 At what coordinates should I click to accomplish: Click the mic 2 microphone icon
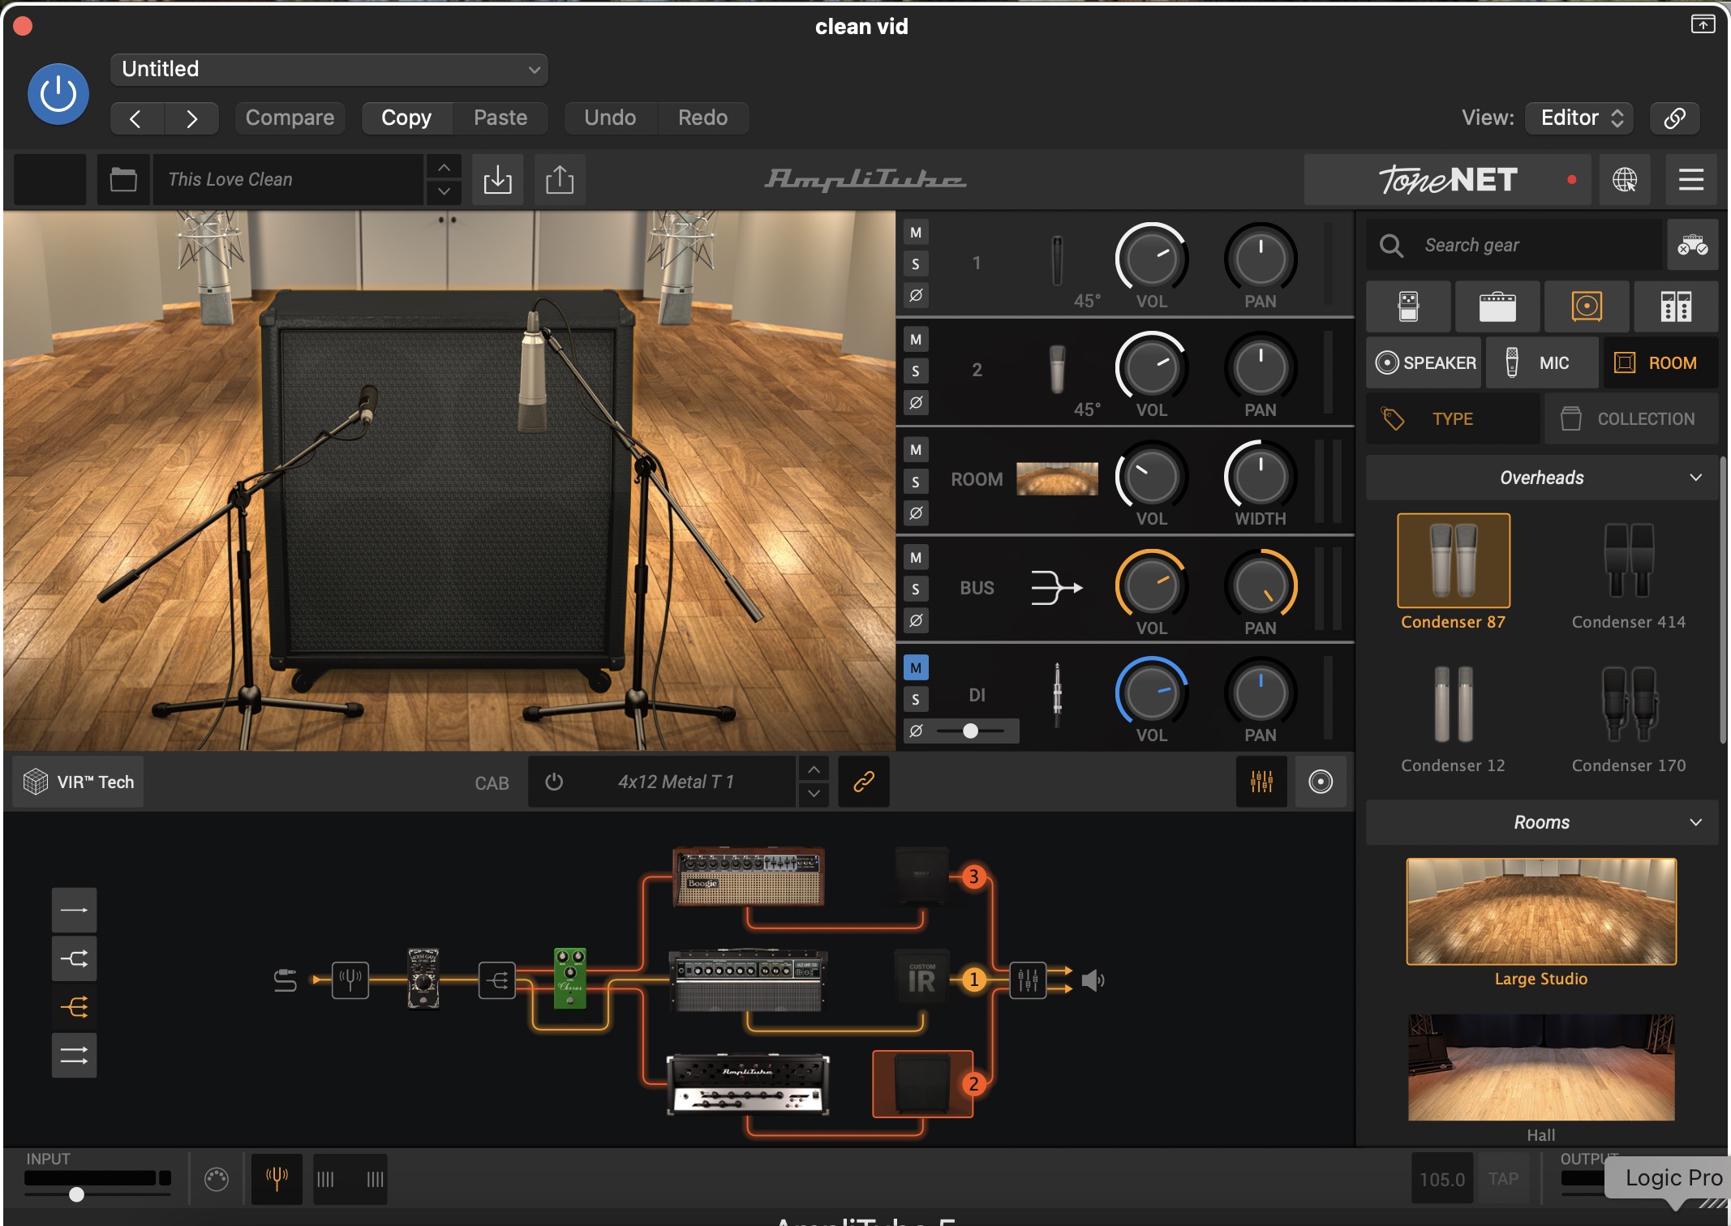point(1057,369)
